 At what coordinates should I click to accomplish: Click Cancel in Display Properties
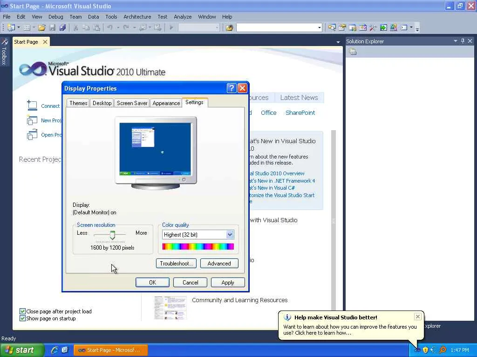pyautogui.click(x=190, y=282)
